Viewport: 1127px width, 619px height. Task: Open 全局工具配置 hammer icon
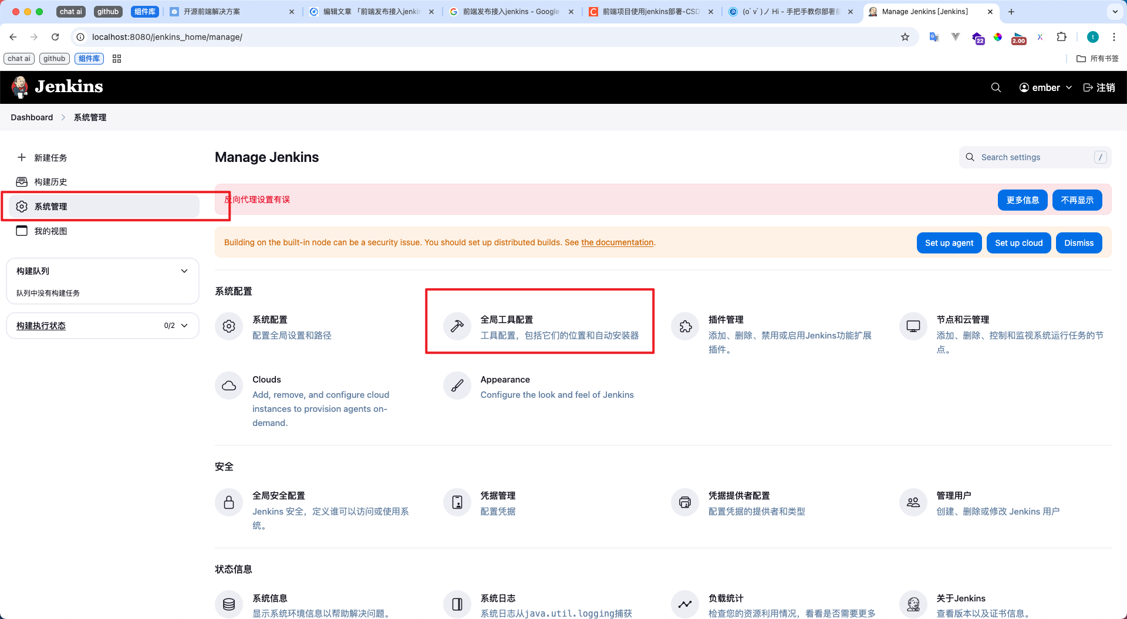click(x=457, y=326)
